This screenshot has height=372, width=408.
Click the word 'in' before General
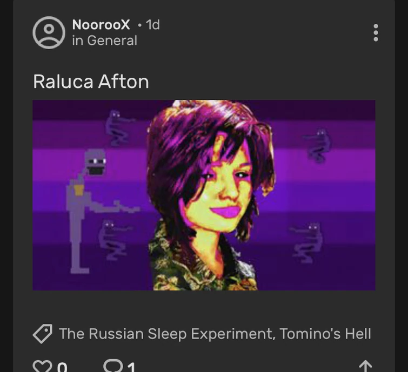[x=77, y=40]
